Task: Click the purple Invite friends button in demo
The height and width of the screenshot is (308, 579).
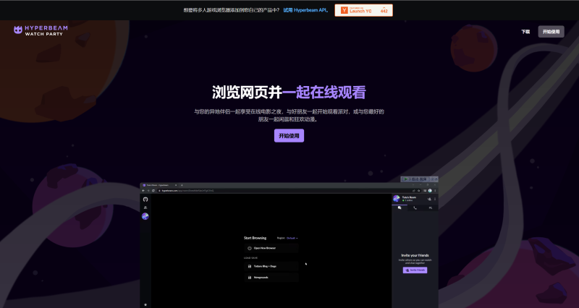Action: tap(415, 270)
